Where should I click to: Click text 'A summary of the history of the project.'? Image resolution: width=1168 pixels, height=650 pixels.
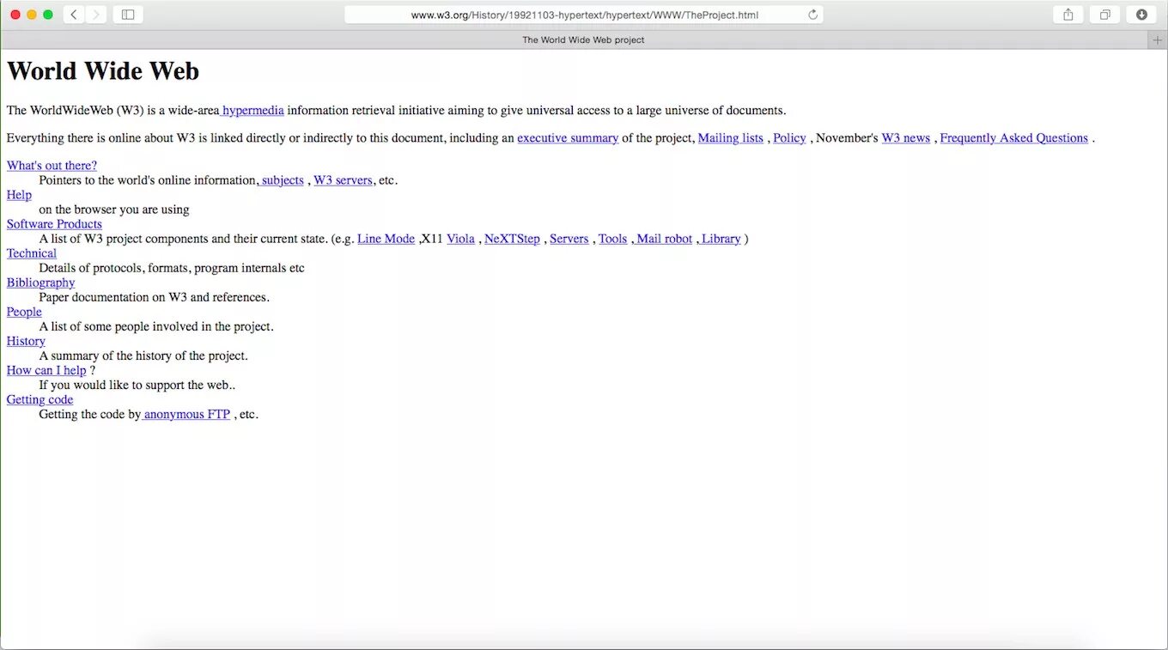(143, 355)
